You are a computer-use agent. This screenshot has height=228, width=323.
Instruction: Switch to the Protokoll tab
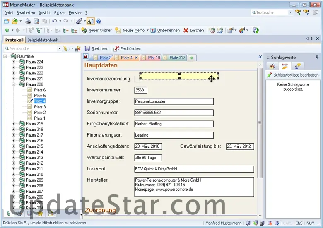(x=14, y=40)
